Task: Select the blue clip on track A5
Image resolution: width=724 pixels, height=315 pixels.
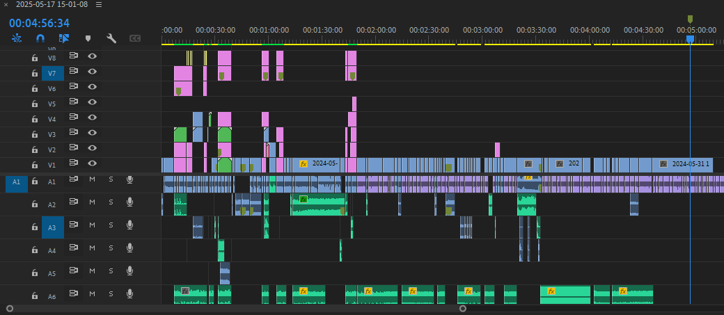Action: pyautogui.click(x=225, y=273)
